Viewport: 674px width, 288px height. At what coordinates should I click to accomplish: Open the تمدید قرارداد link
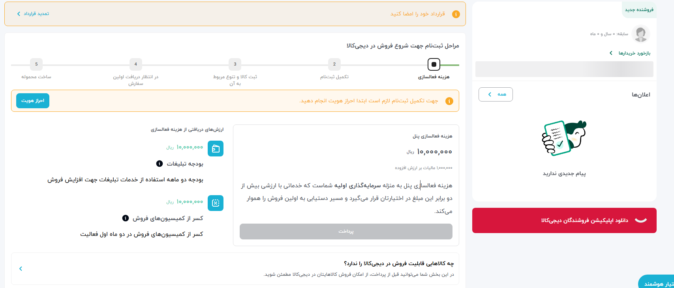(x=36, y=14)
